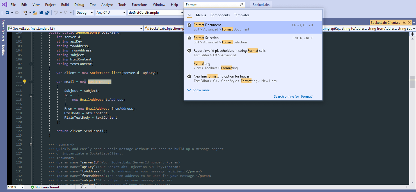Switch to the Templates search filter tab
Image resolution: width=416 pixels, height=192 pixels.
pos(242,15)
